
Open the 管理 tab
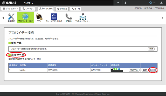click(x=75, y=9)
